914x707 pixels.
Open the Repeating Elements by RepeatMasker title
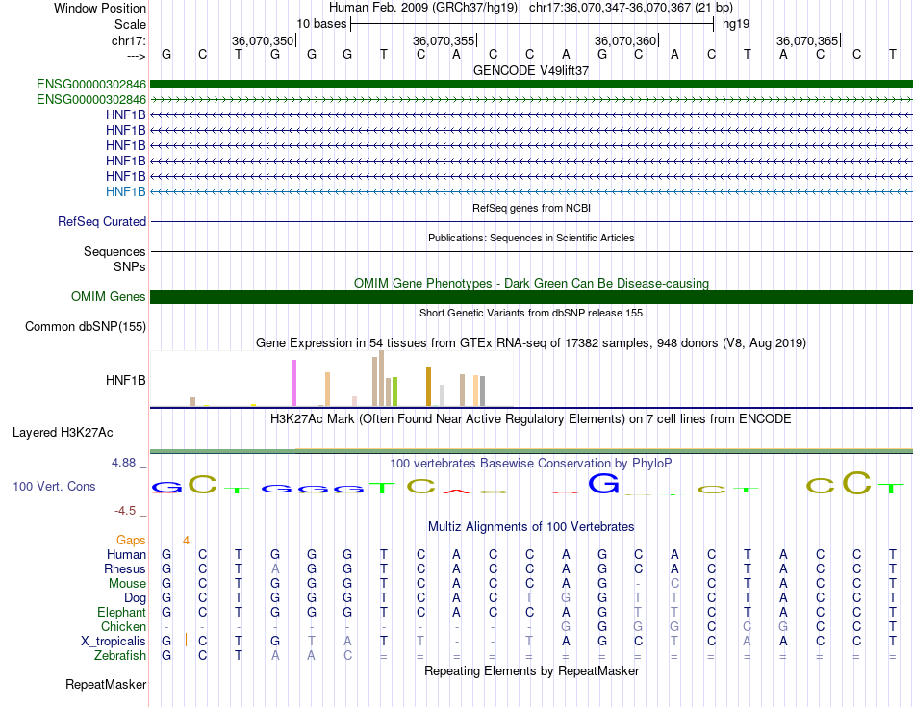[531, 671]
